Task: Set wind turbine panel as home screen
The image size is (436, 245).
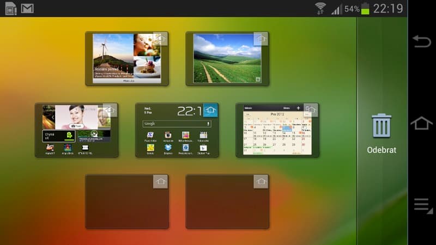Action: coord(160,39)
